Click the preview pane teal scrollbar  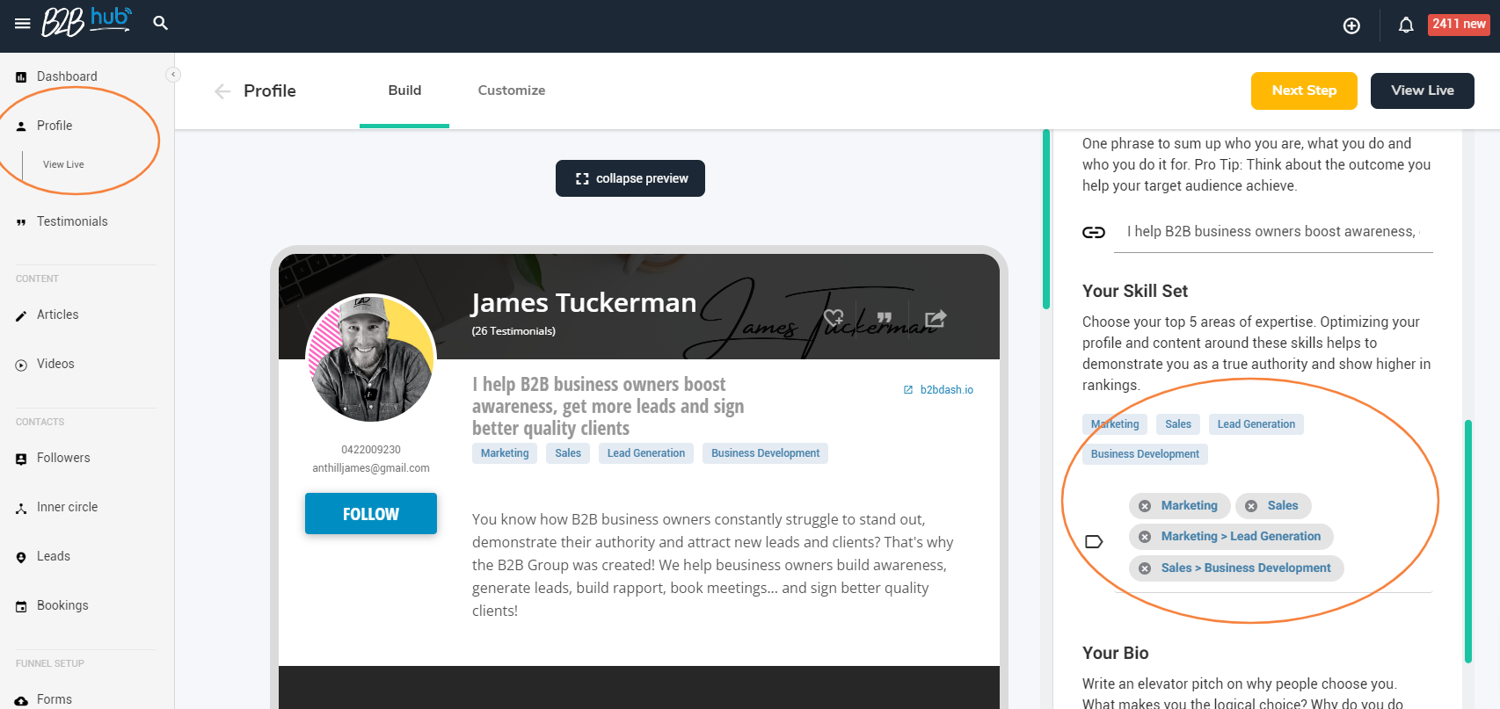[1046, 220]
